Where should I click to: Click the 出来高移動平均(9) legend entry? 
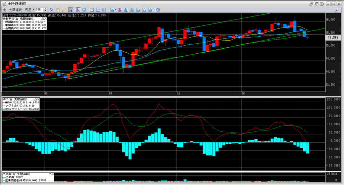(24, 180)
